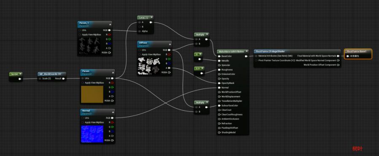Image resolution: width=379 pixels, height=156 pixels.
Task: Click BaseColor input pin on MakeMaterialAttributes
Action: (x=219, y=56)
